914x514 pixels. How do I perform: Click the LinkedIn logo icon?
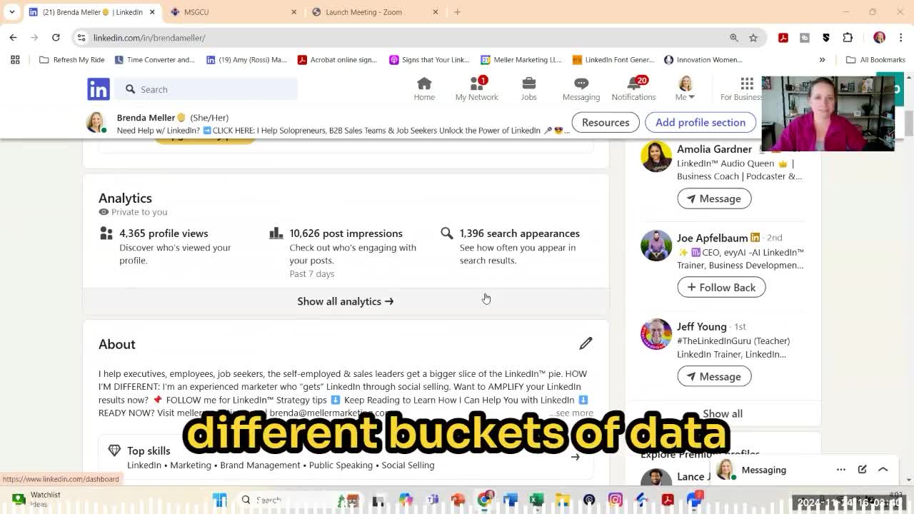[99, 89]
